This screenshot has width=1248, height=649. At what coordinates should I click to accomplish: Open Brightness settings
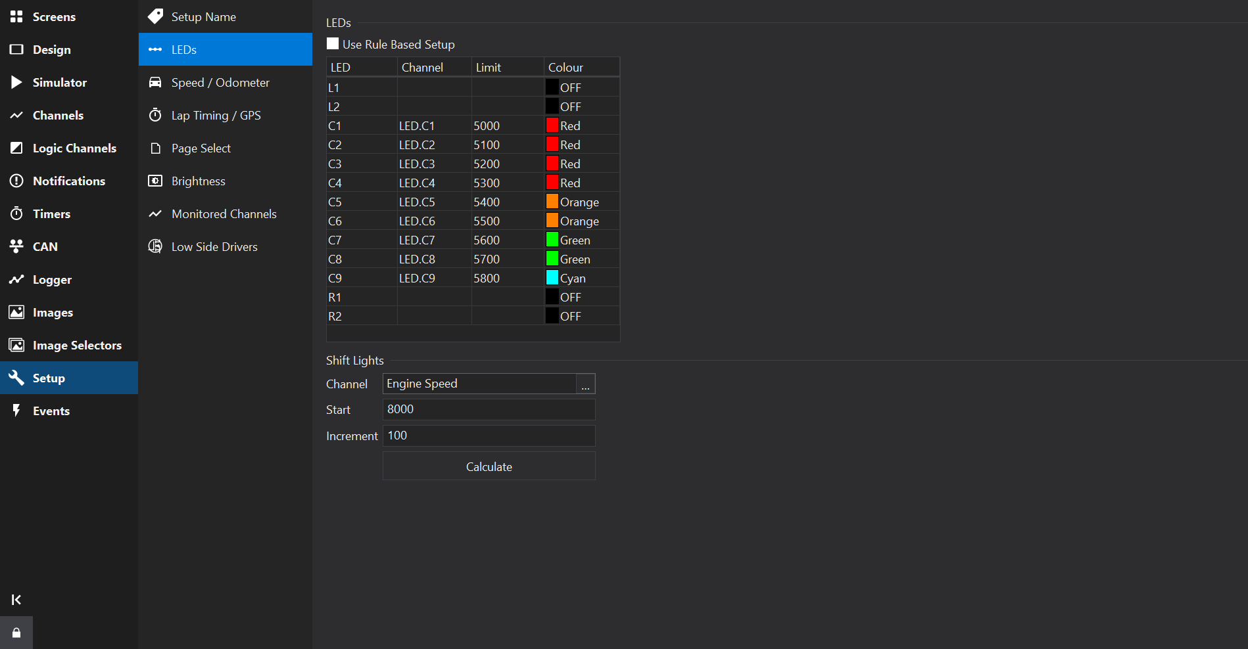tap(198, 181)
